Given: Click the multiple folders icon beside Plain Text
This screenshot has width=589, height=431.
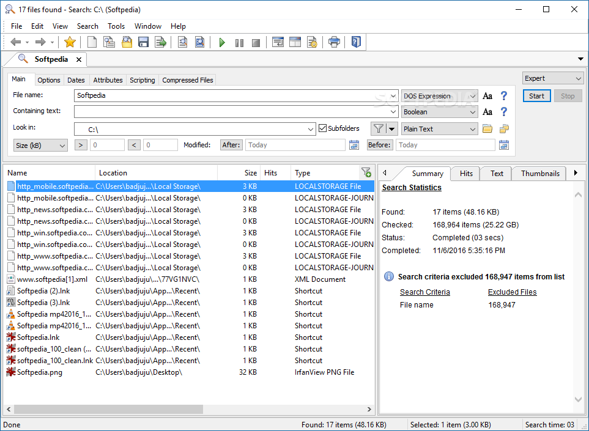Looking at the screenshot, I should point(504,129).
